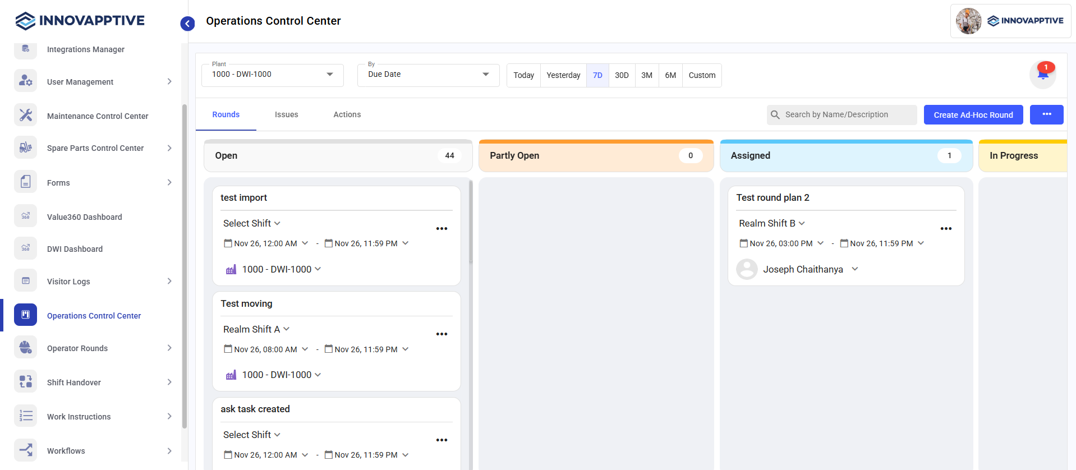Click the blue more options button

click(x=1046, y=114)
